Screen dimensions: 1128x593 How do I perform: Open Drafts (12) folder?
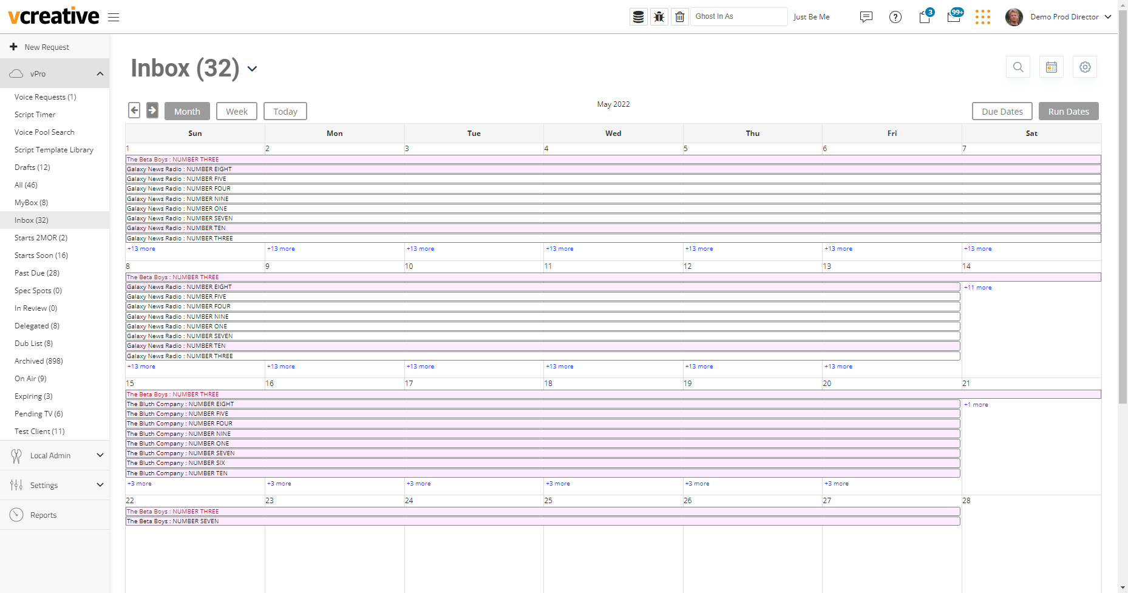tap(32, 168)
